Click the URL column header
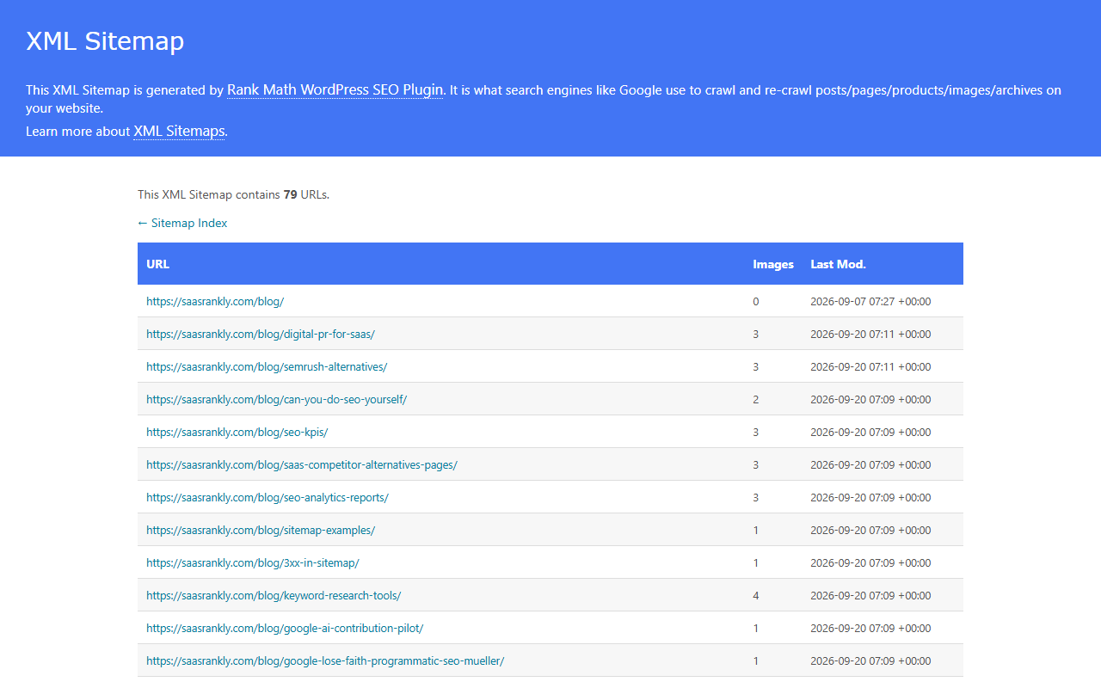The image size is (1101, 688). pos(157,264)
